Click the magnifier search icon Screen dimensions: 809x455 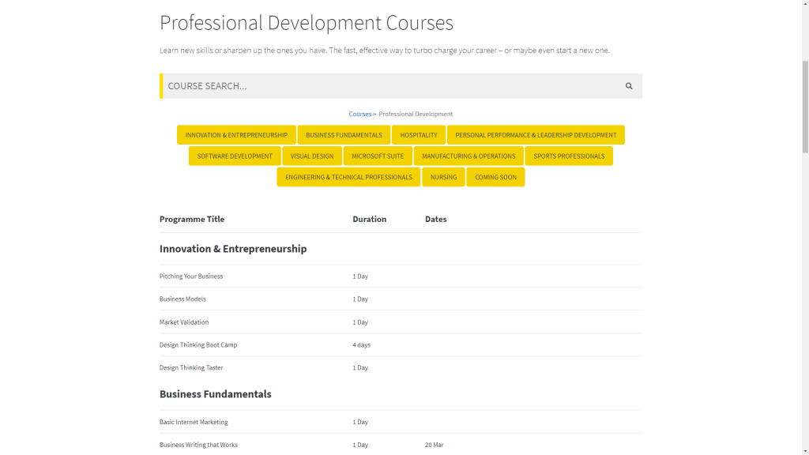(x=628, y=86)
